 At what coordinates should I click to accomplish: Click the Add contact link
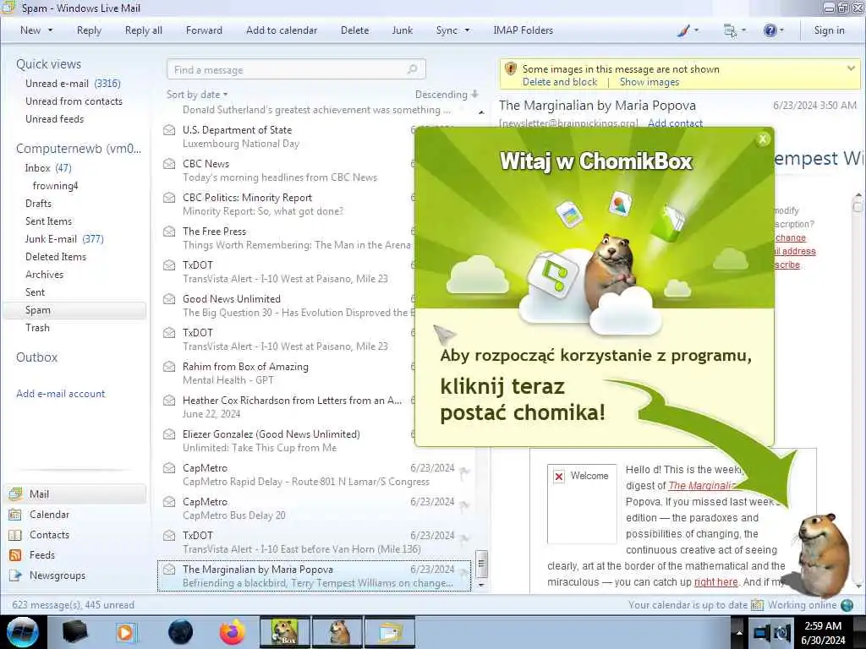click(675, 123)
